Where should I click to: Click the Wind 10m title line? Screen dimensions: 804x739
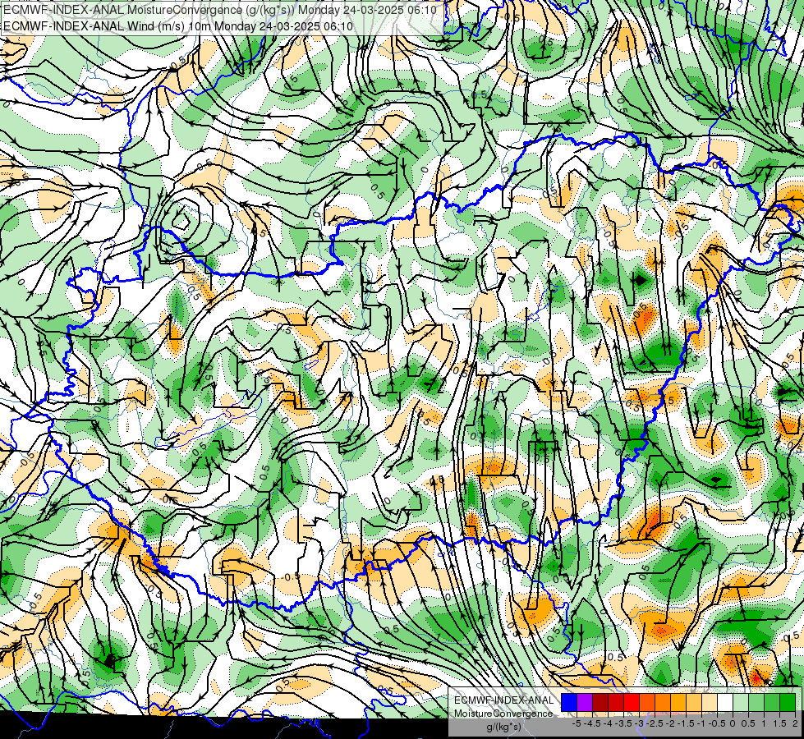[x=178, y=25]
